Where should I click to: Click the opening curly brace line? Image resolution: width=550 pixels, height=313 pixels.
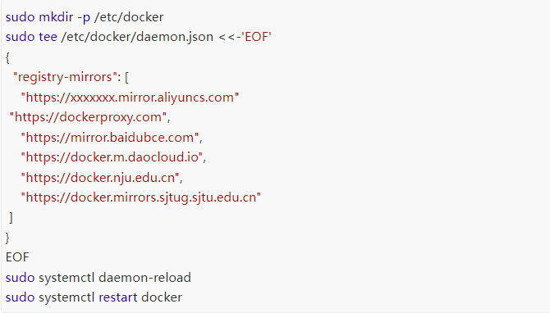point(7,57)
